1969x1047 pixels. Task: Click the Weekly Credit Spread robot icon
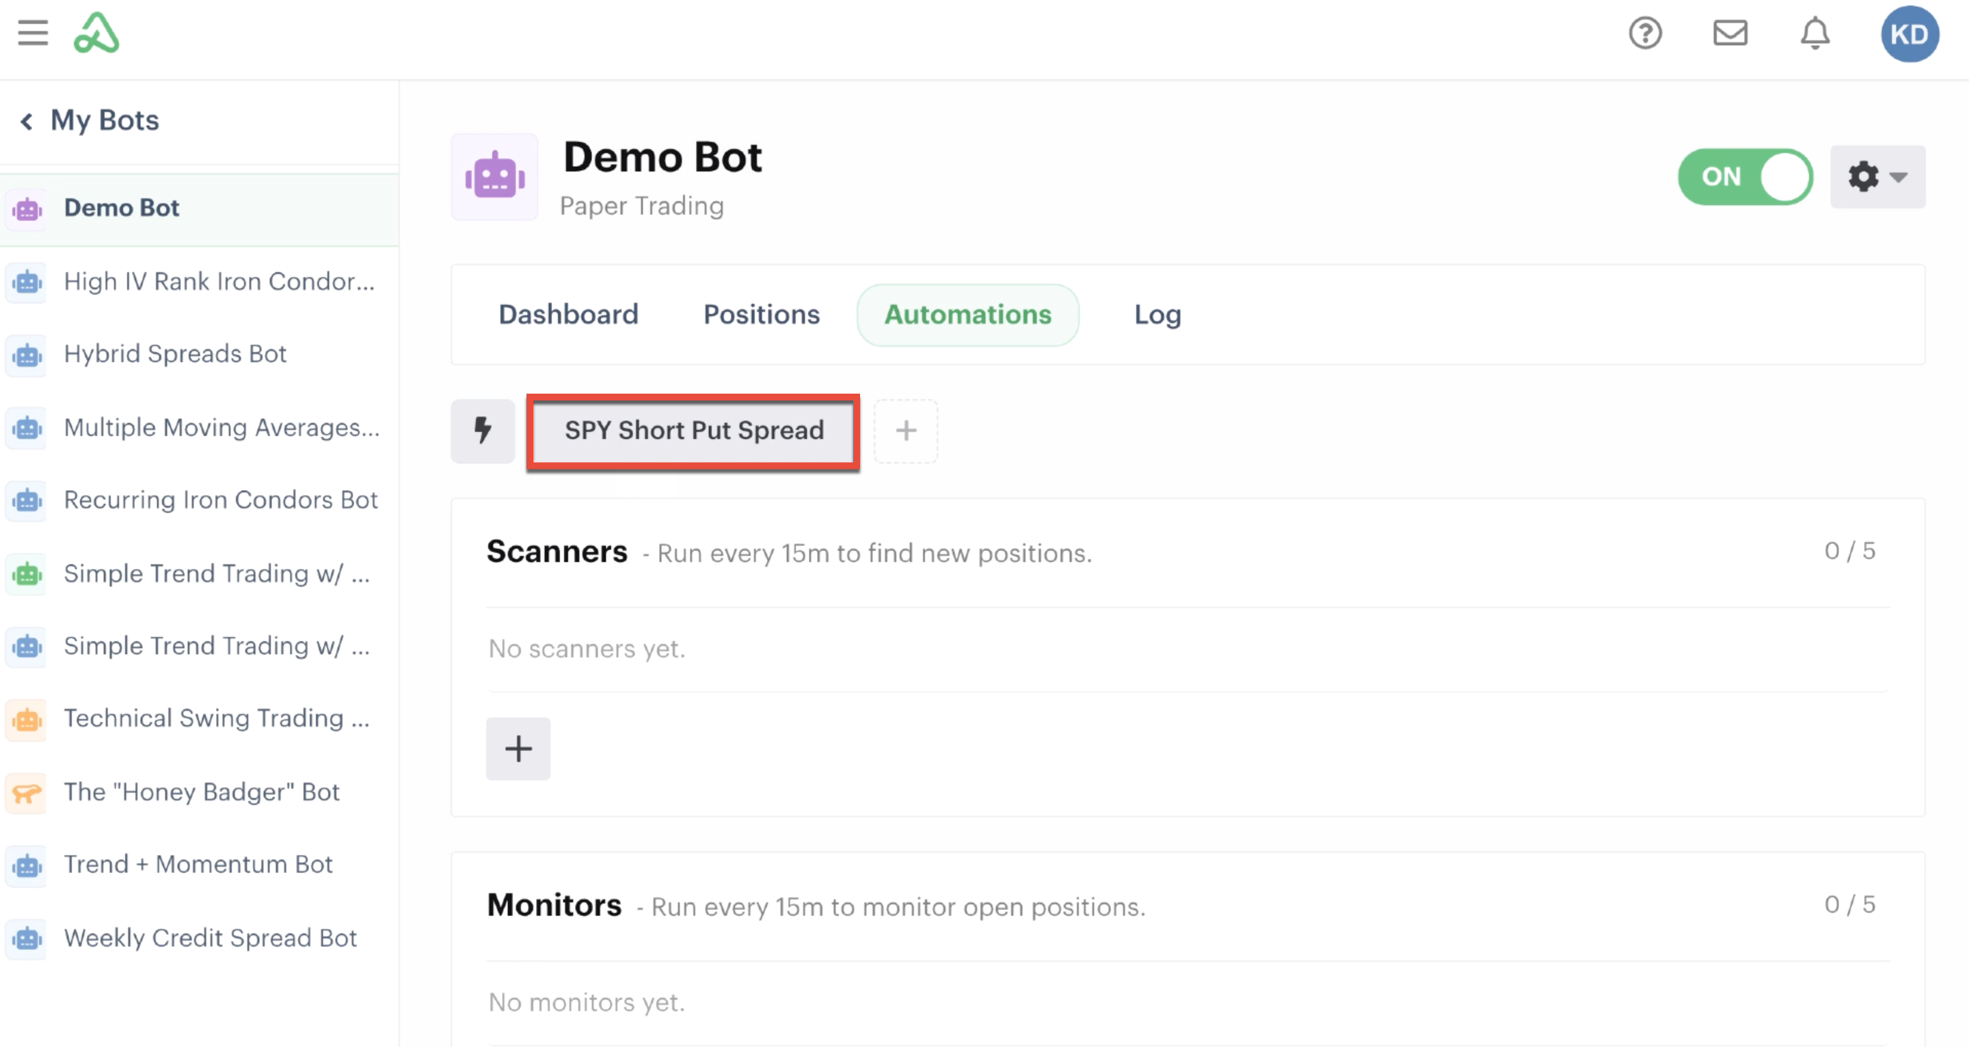click(x=27, y=938)
